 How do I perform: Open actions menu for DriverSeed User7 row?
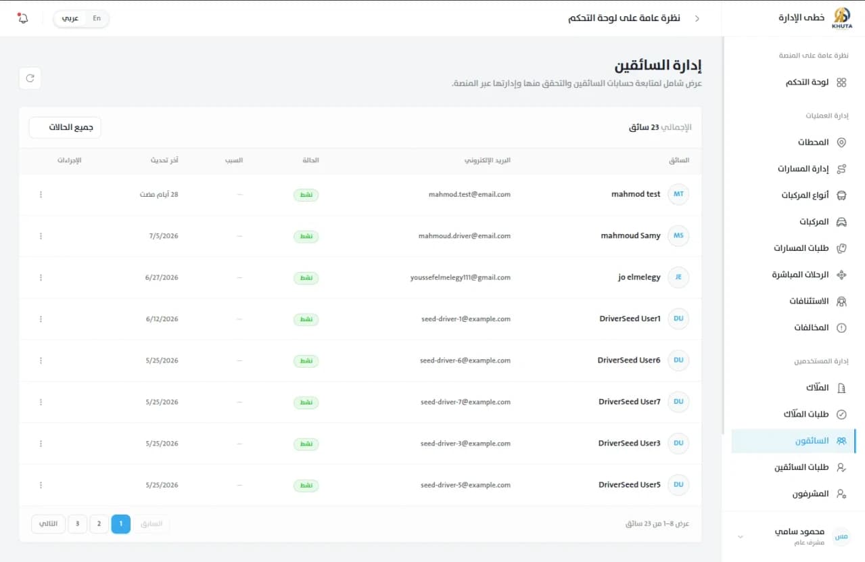point(41,402)
